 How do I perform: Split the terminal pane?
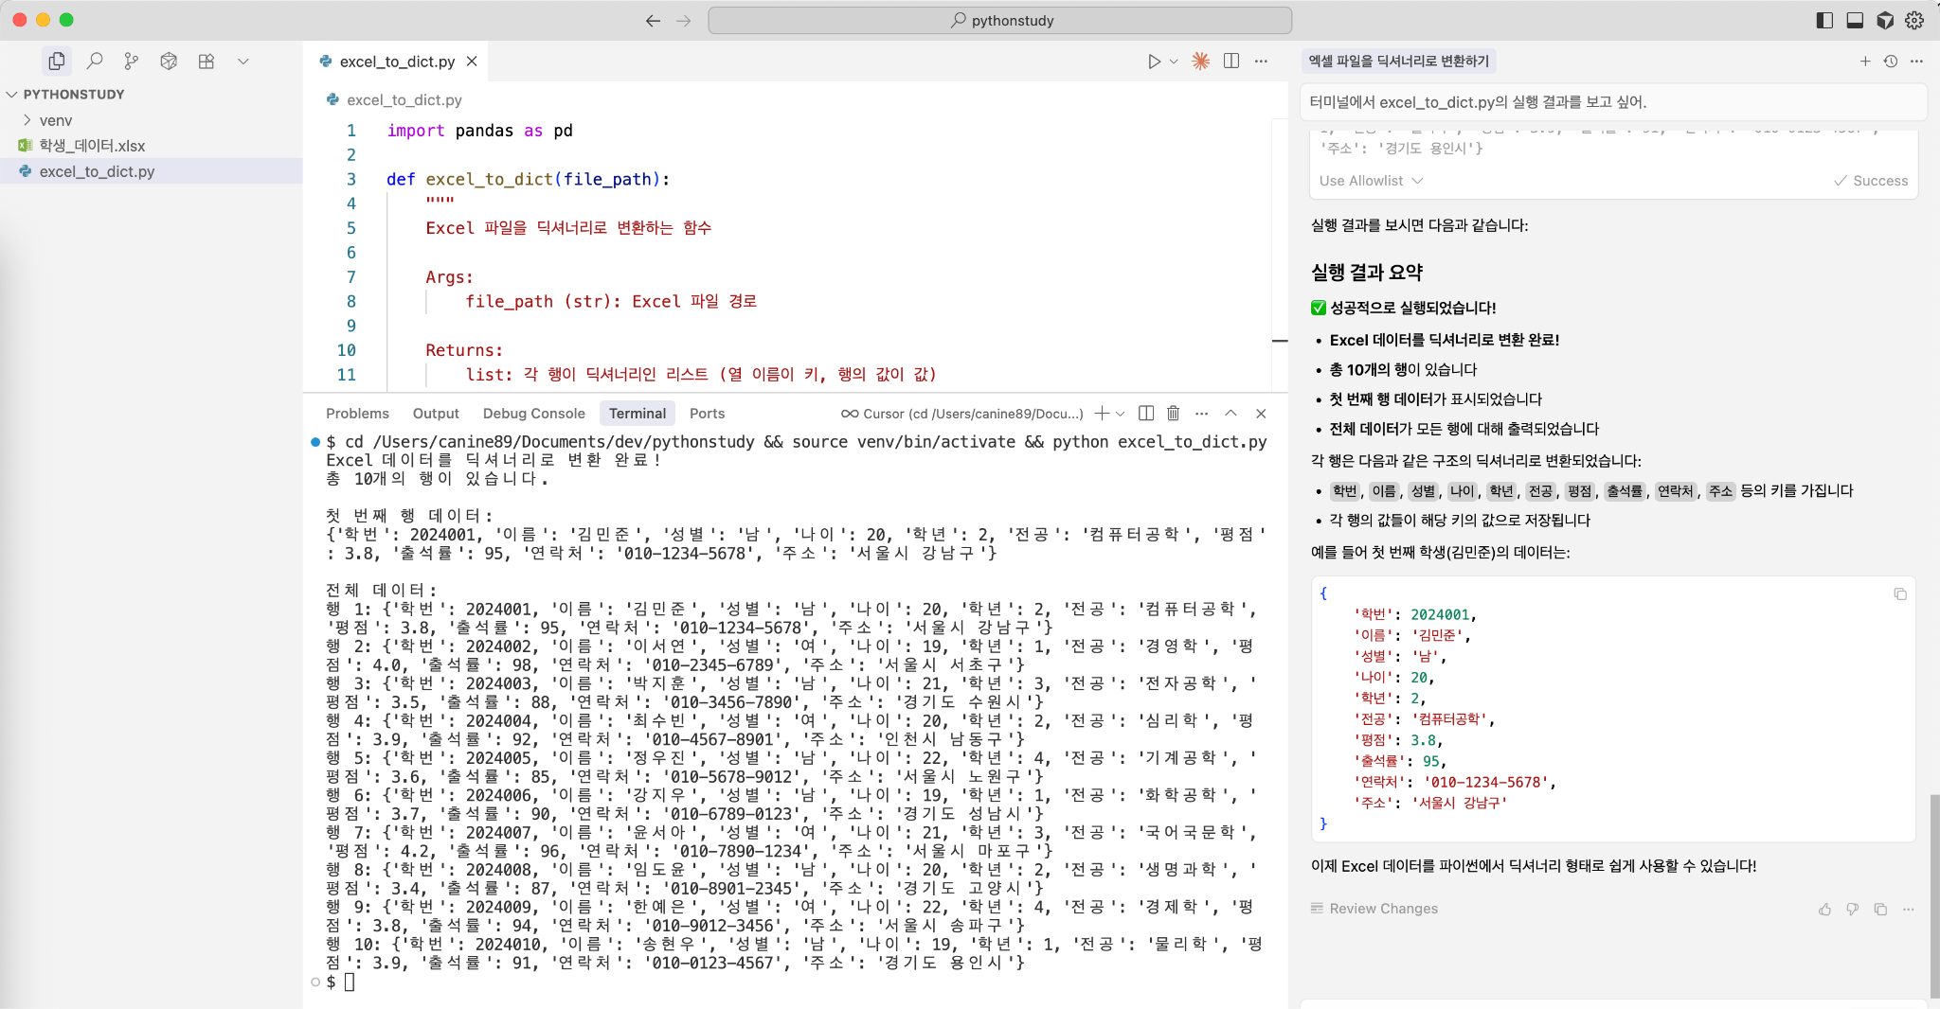[x=1146, y=414]
